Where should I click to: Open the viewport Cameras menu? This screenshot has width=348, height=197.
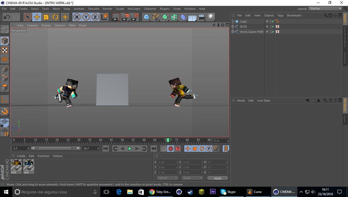tap(32, 26)
